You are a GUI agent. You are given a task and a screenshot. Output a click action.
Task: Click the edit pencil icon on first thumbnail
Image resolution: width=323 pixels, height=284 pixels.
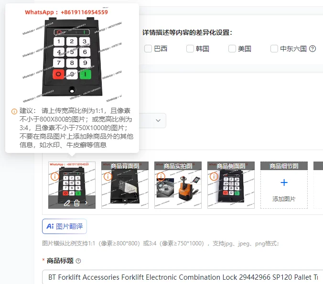pyautogui.click(x=67, y=203)
